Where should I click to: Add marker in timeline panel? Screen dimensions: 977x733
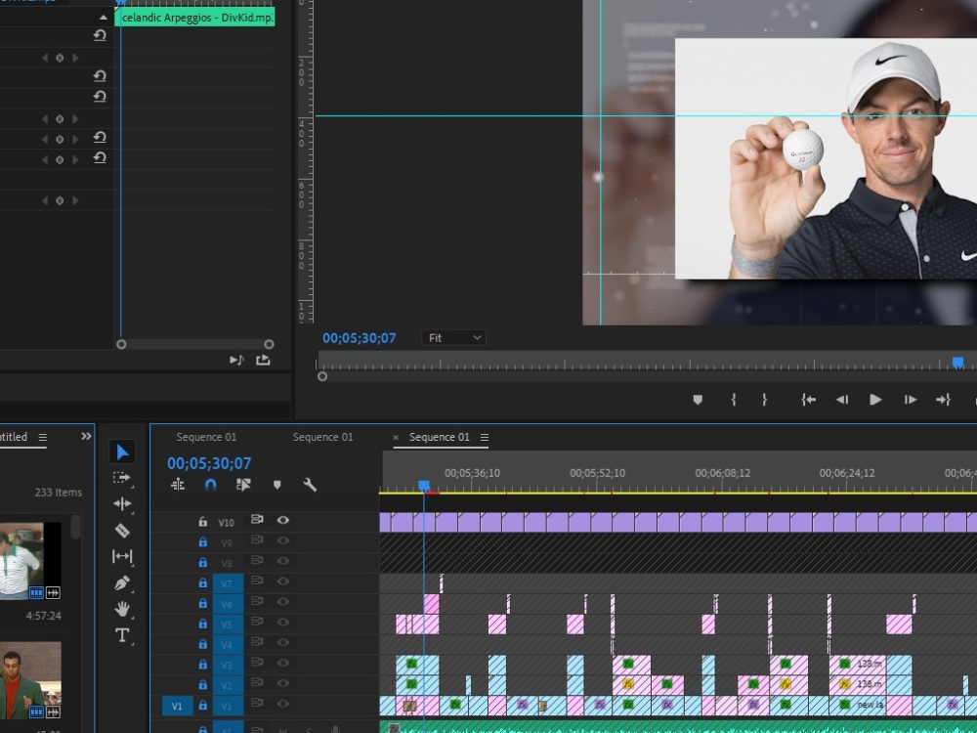point(277,485)
